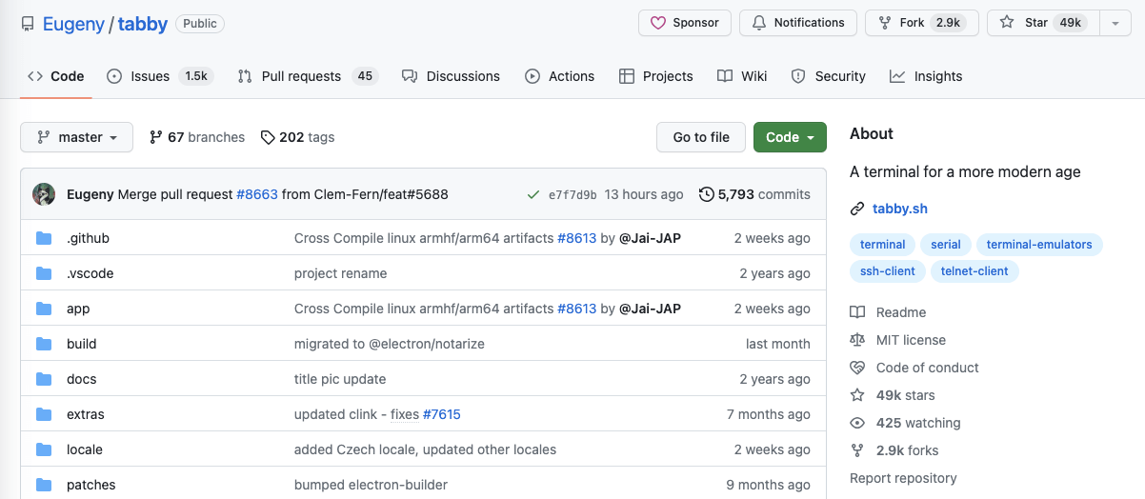Click the MIT license scale icon

coord(857,340)
